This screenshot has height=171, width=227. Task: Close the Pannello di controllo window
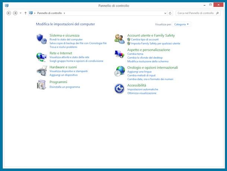[218, 5]
